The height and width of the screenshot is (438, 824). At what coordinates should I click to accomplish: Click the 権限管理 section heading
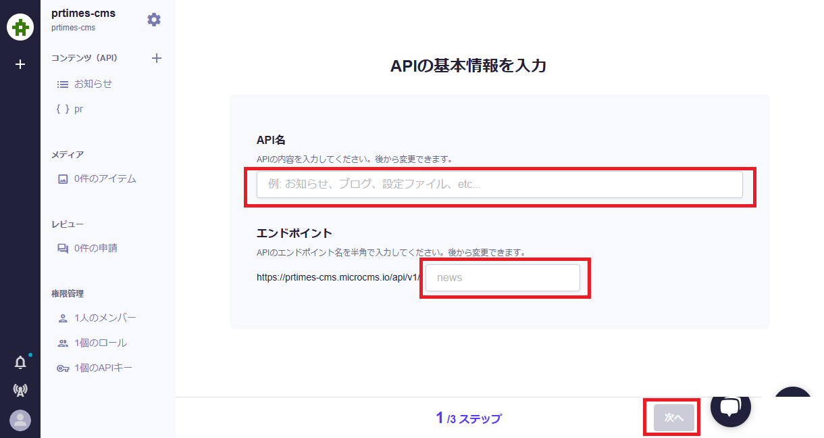click(x=68, y=294)
